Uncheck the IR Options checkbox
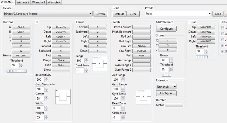The width and height of the screenshot is (227, 123). pos(222,52)
